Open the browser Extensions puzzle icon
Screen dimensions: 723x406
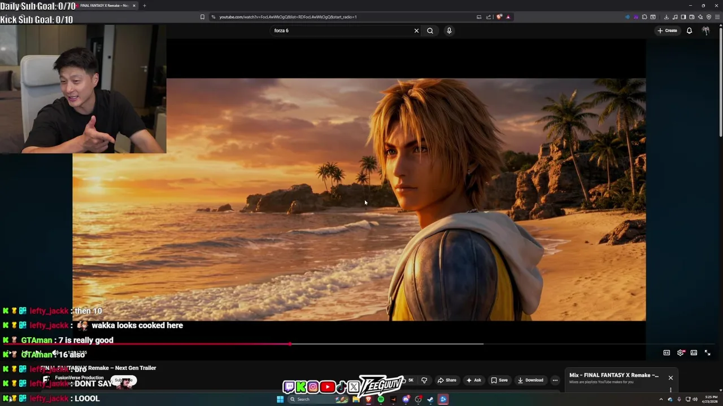[x=644, y=17]
